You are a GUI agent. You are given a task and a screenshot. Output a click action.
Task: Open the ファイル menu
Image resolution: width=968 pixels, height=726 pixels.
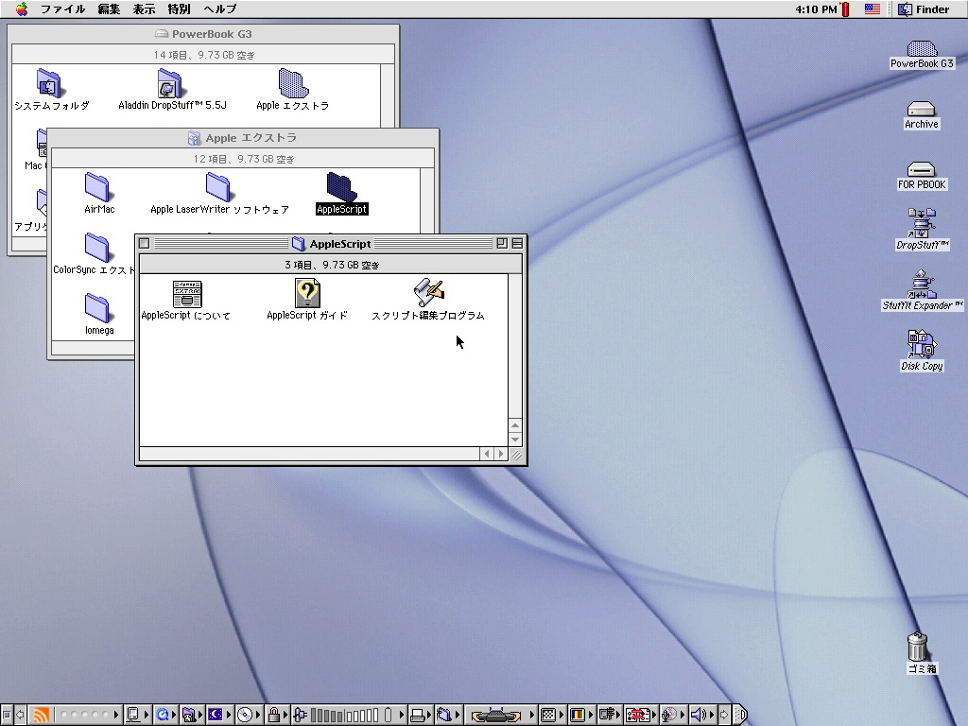(x=63, y=9)
